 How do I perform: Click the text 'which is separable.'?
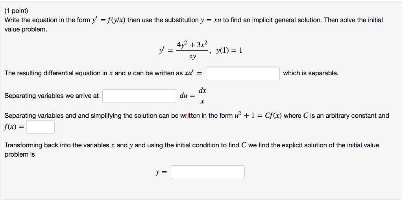[311, 73]
